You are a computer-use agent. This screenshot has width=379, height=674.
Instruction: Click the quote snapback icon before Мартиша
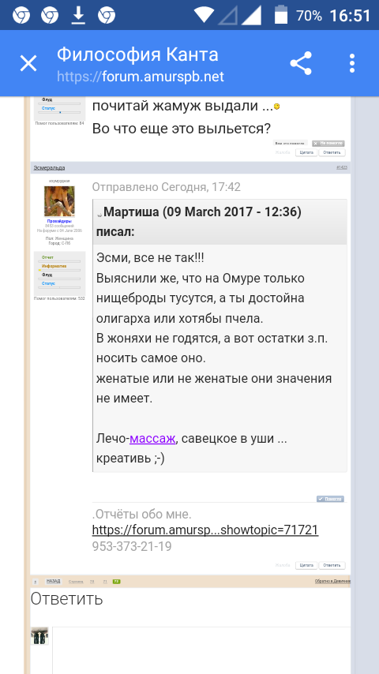(x=99, y=214)
